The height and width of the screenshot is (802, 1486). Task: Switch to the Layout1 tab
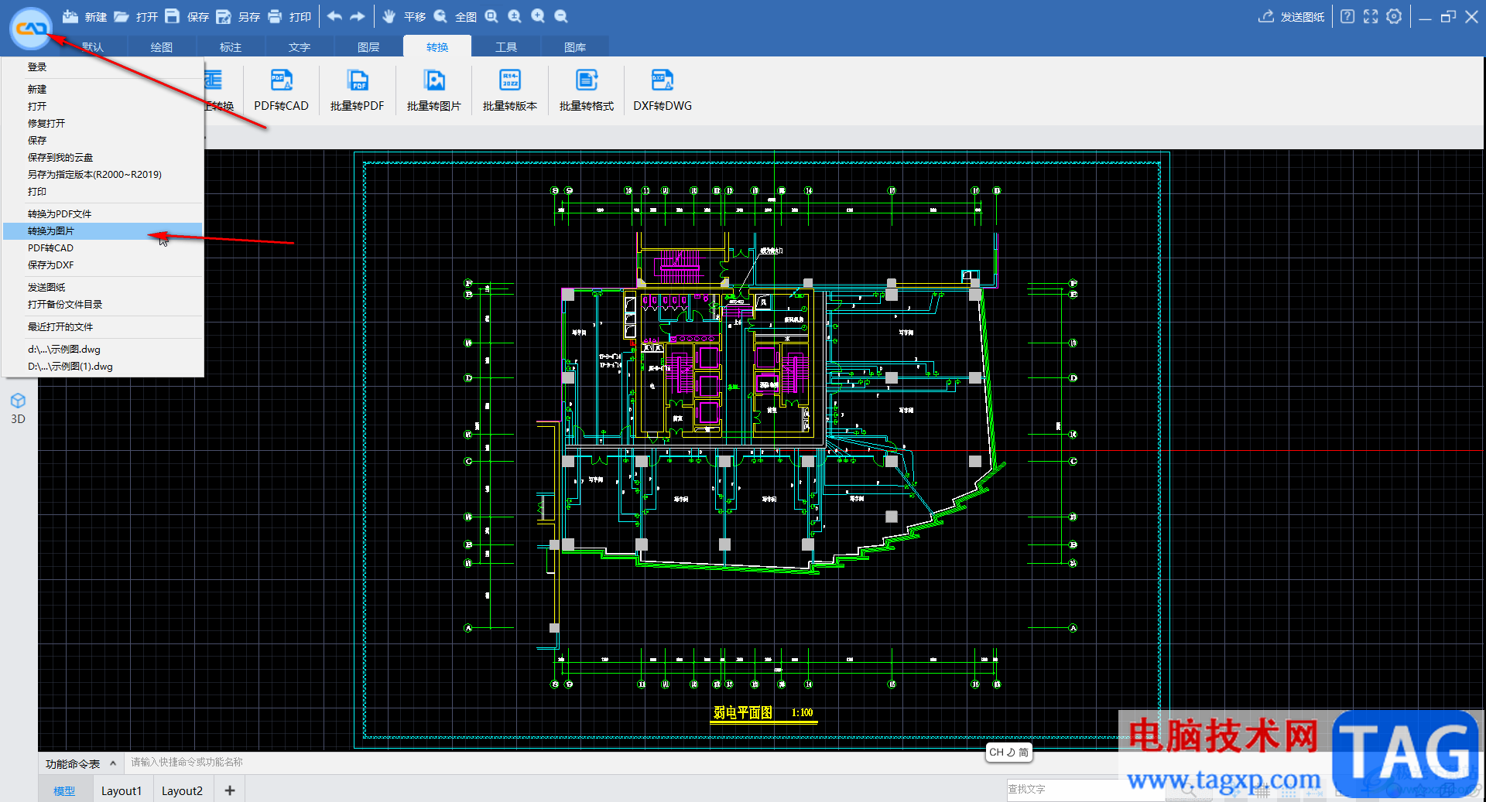click(x=122, y=790)
